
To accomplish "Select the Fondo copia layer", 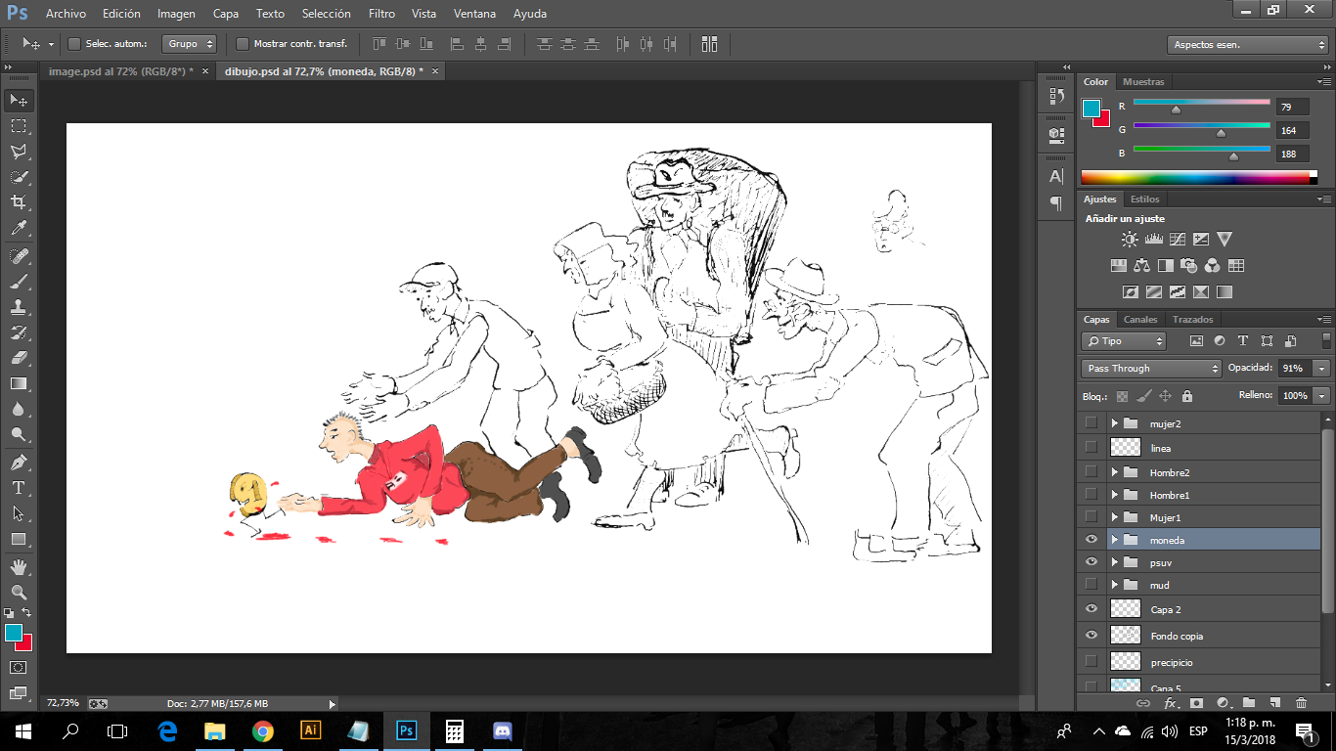I will 1213,636.
